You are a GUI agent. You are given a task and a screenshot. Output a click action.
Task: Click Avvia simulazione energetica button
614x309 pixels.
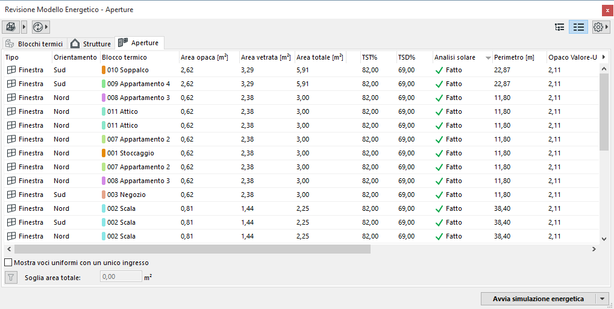[x=537, y=299]
